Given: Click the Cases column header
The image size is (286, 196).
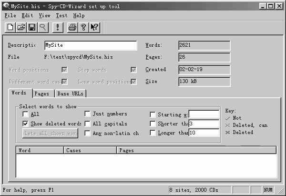Looking at the screenshot, I should (90, 150).
